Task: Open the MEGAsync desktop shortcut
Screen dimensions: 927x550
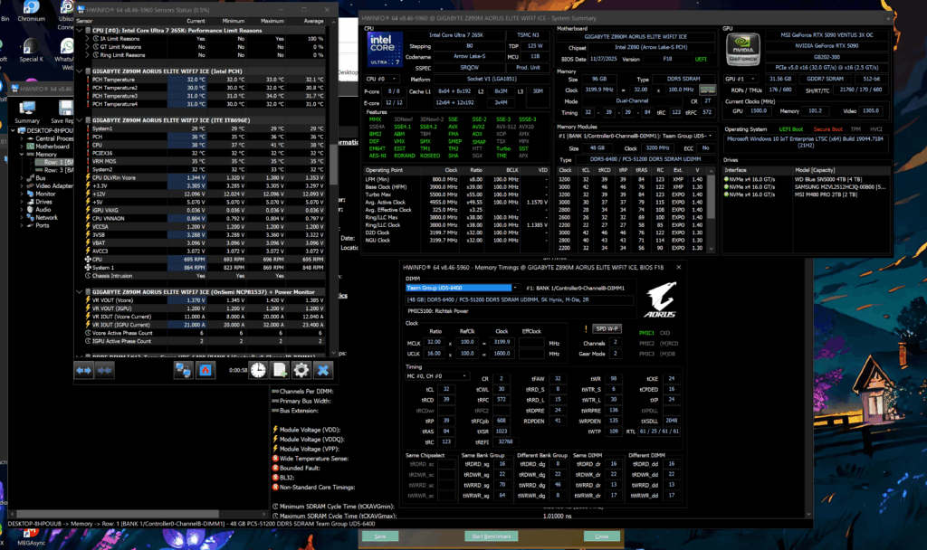Action: (31, 537)
